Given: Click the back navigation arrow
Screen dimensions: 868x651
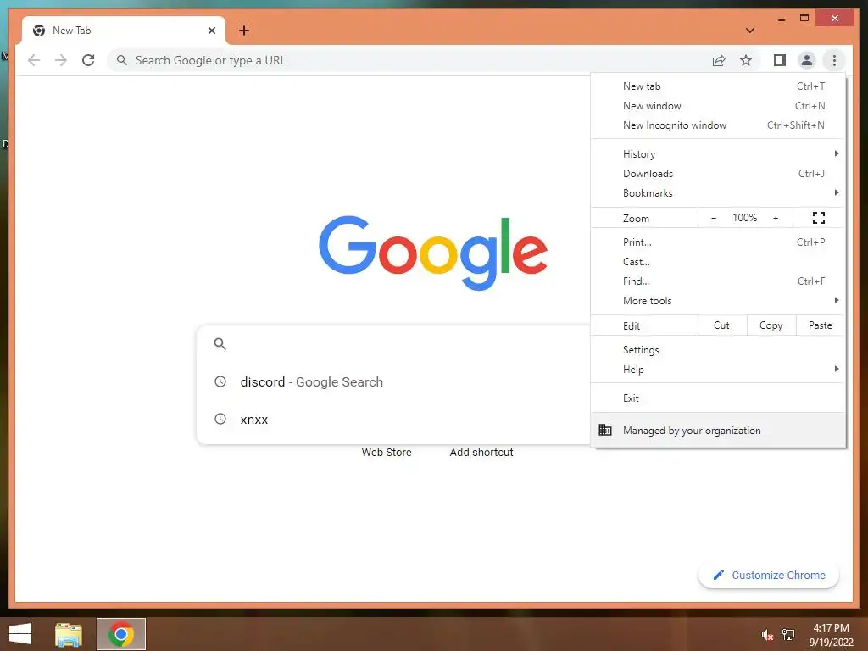Looking at the screenshot, I should [34, 60].
